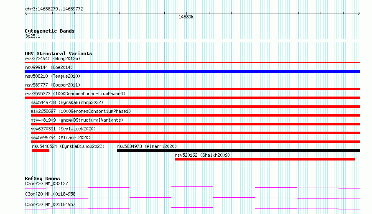Click the nsv520162 (Shaikh2009) label
372x214 pixels.
pos(202,155)
